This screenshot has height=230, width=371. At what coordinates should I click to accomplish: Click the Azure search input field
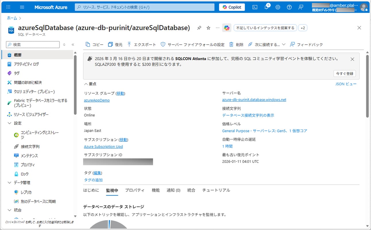(145, 7)
